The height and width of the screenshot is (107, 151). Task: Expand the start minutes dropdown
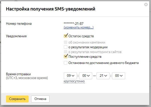coord(86,75)
